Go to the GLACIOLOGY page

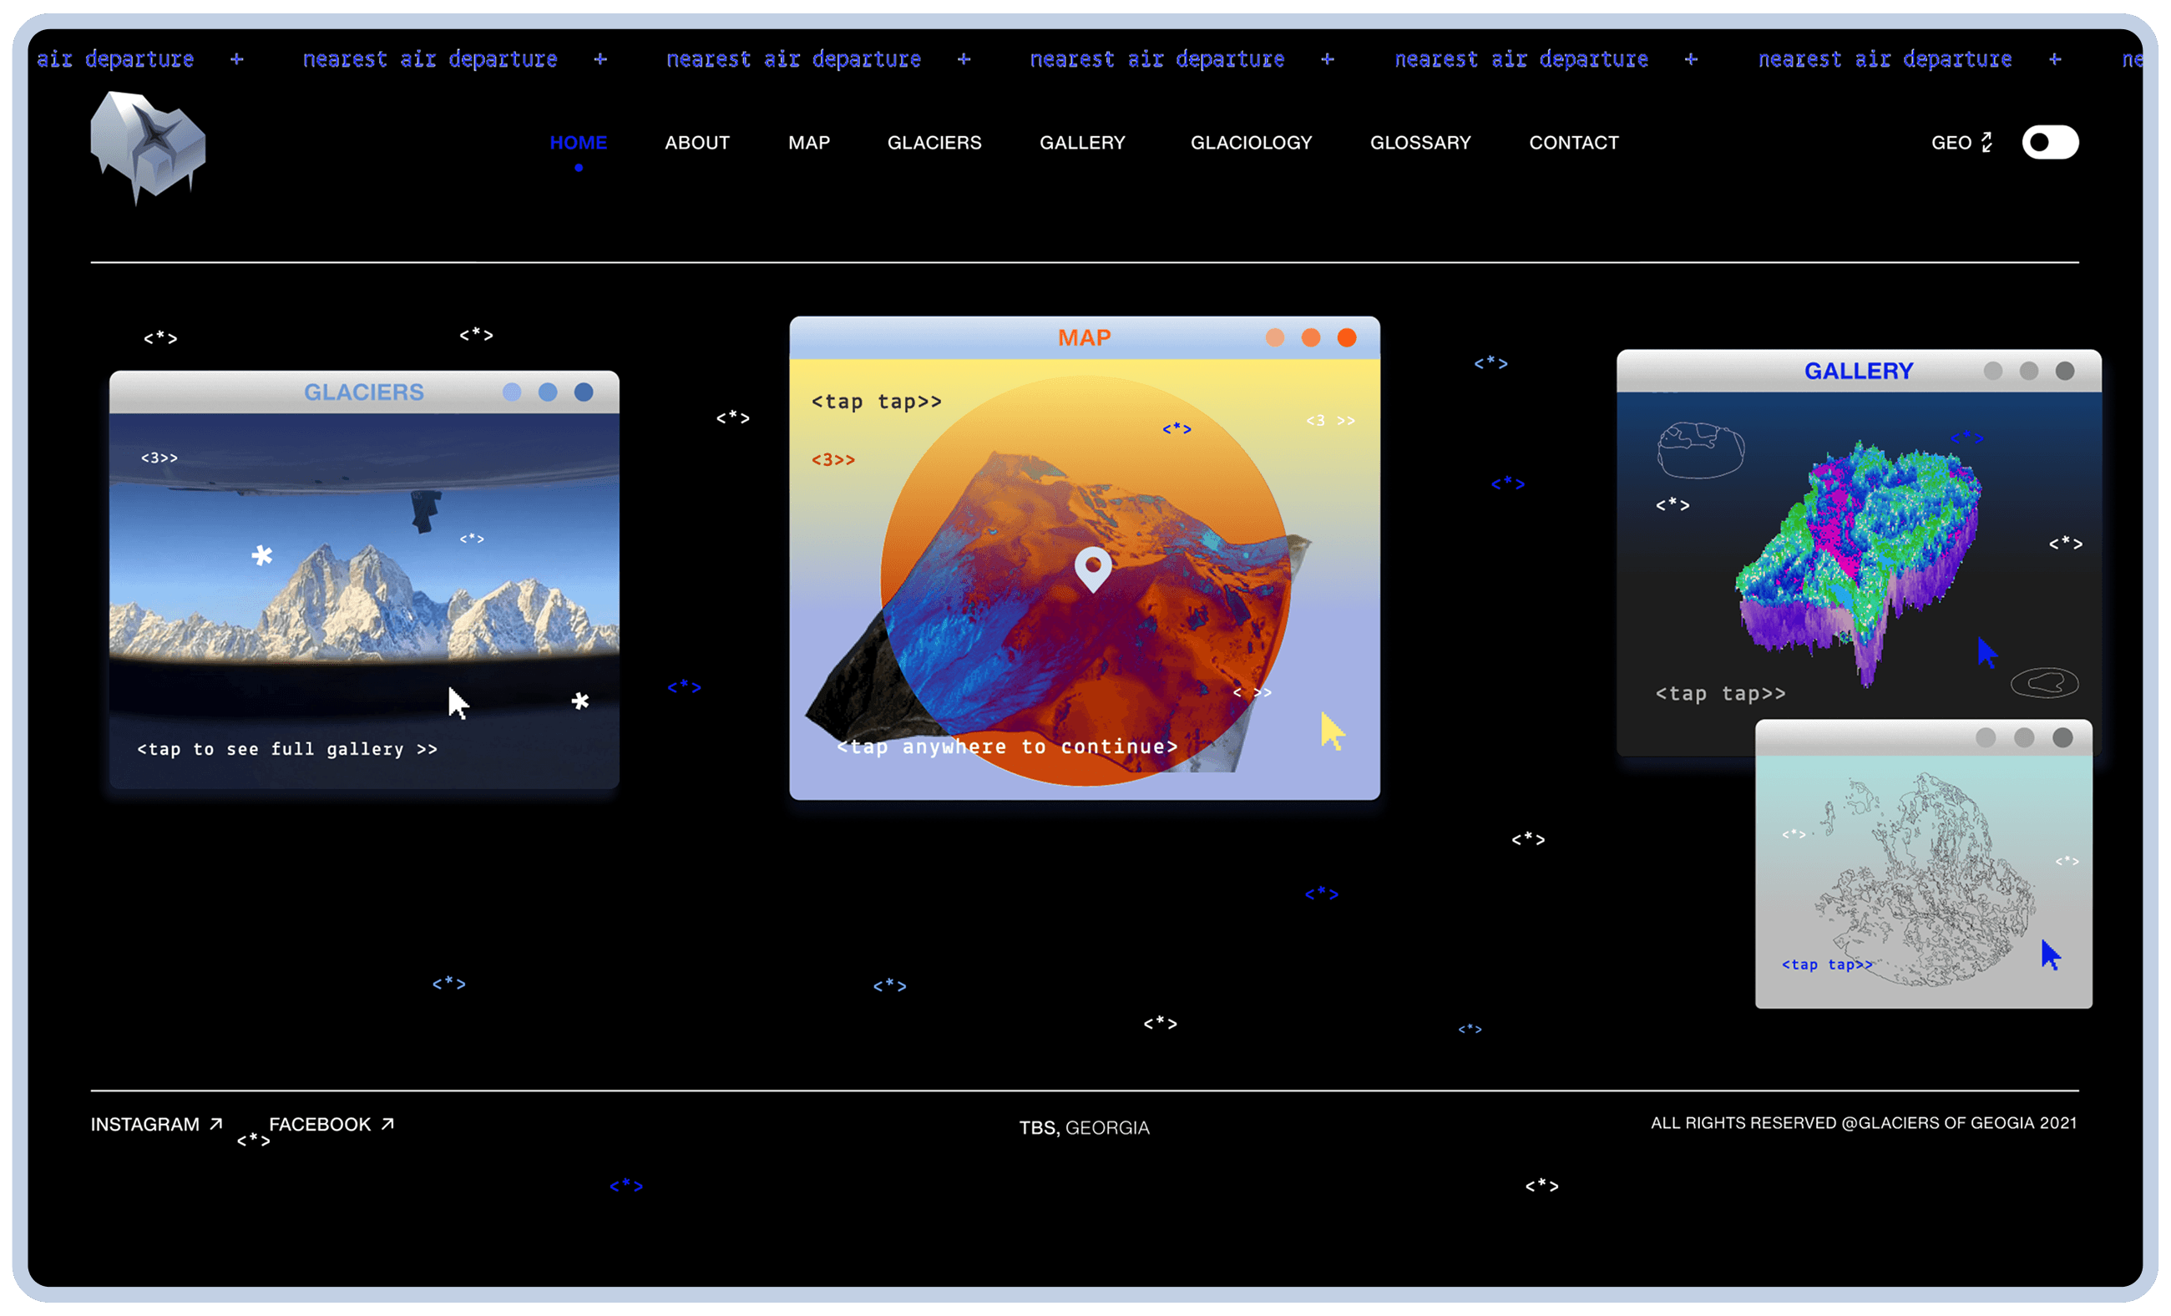(1250, 143)
